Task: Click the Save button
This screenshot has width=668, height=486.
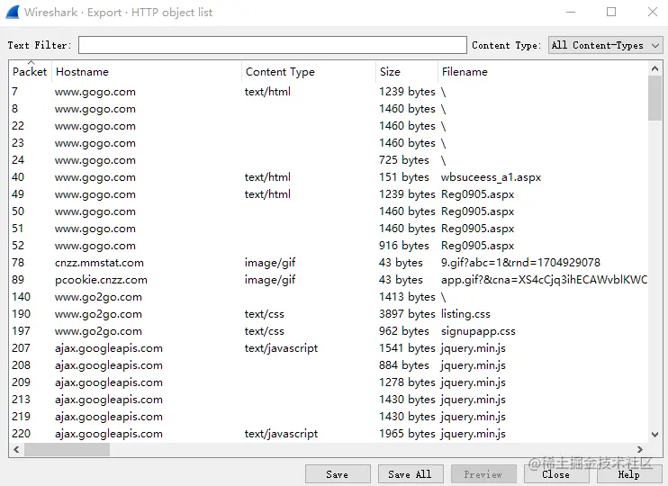Action: tap(338, 474)
